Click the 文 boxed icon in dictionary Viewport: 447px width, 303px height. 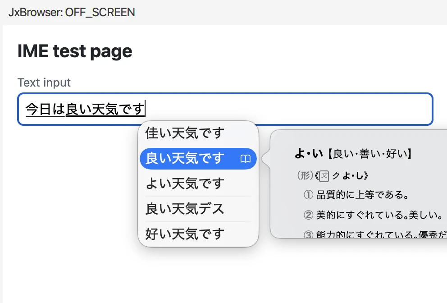coord(324,176)
